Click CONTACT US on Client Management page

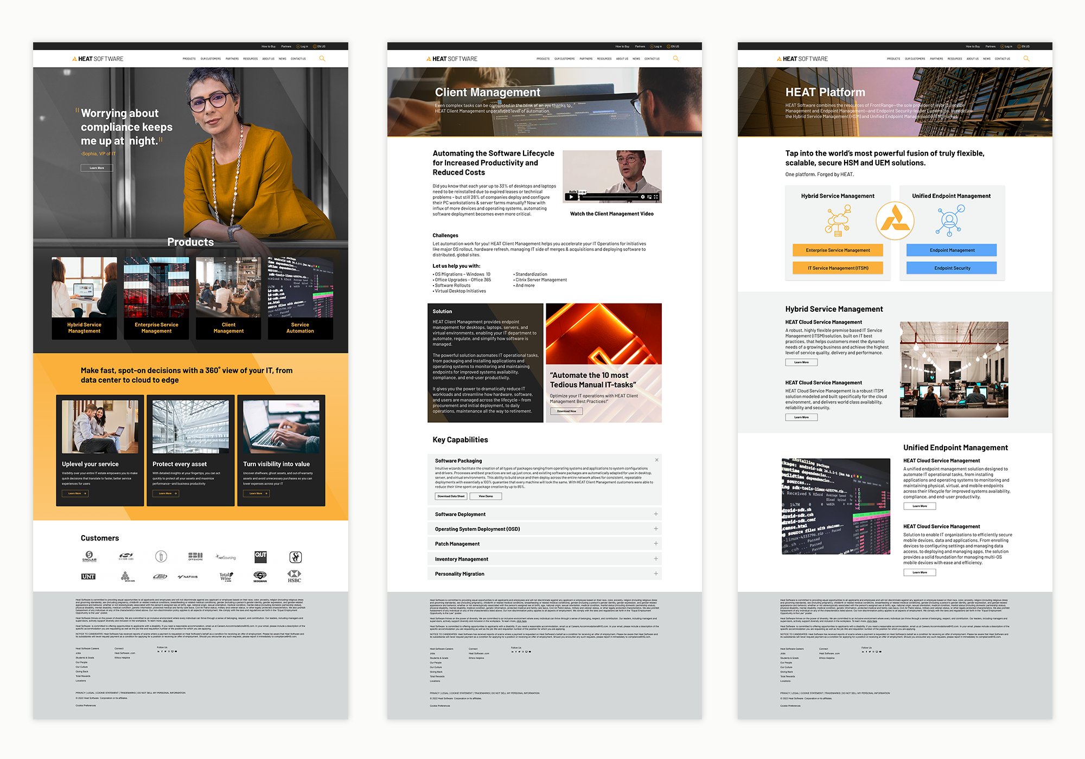(x=652, y=59)
